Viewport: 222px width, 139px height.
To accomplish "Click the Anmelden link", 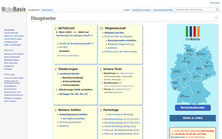I will pyautogui.click(x=215, y=3).
